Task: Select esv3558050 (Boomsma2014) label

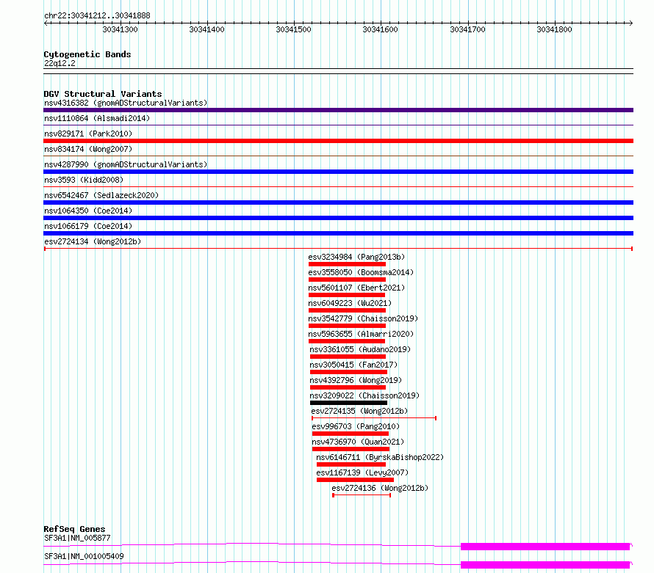Action: tap(361, 272)
